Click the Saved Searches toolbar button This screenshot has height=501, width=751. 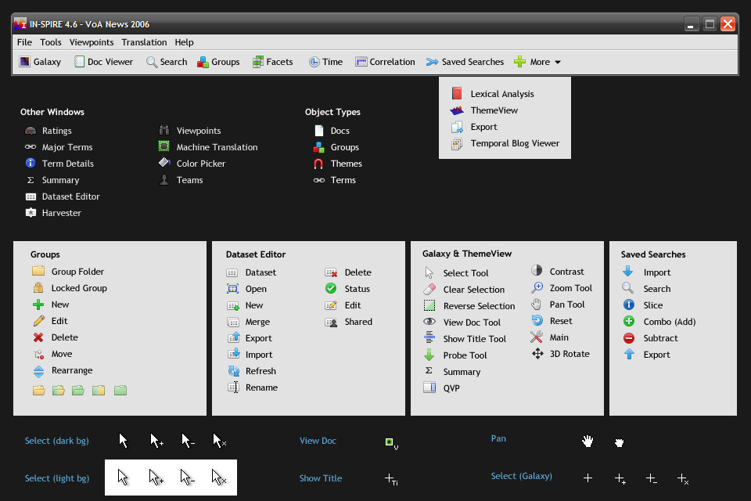[465, 62]
